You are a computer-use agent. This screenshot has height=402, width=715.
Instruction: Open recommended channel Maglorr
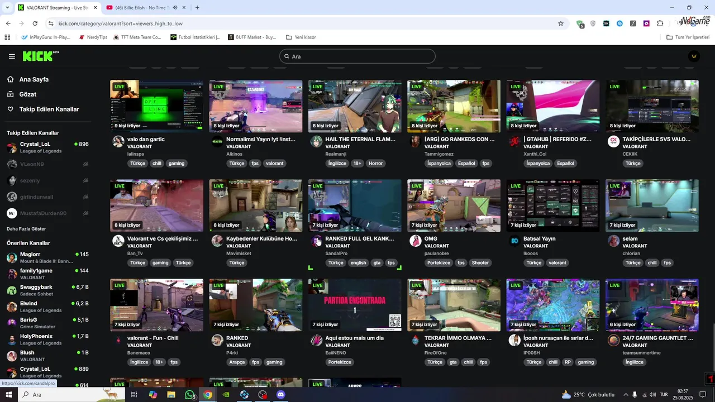pos(47,257)
